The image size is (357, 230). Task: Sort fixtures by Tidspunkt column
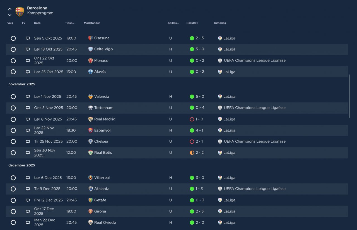tap(70, 23)
